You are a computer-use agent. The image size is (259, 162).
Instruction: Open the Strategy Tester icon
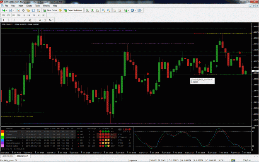[38, 10]
